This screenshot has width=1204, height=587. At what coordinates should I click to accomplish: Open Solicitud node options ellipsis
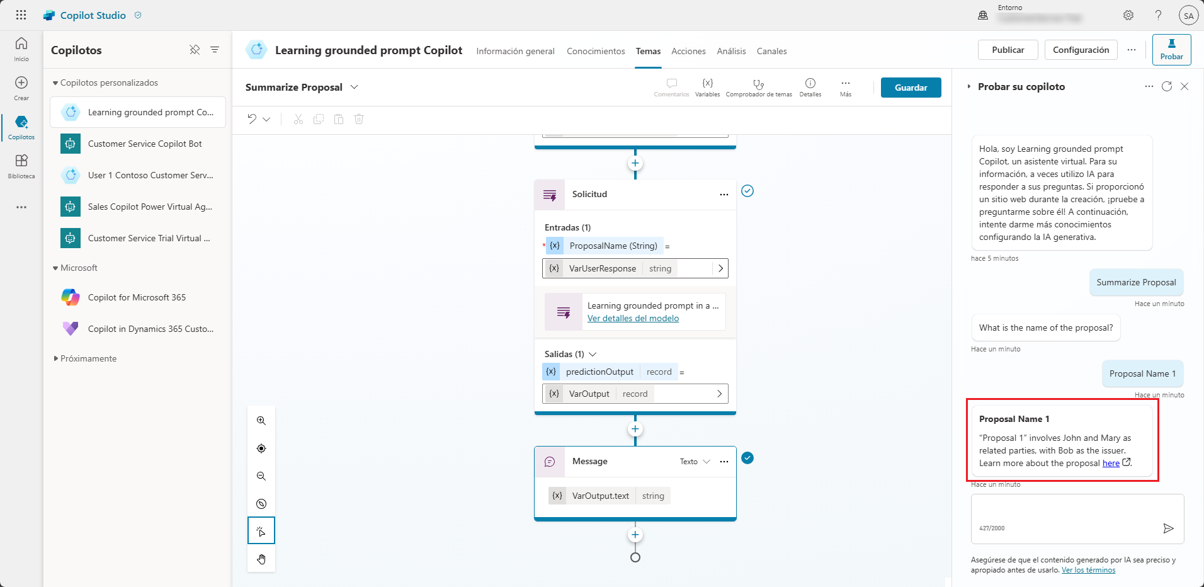(x=724, y=195)
